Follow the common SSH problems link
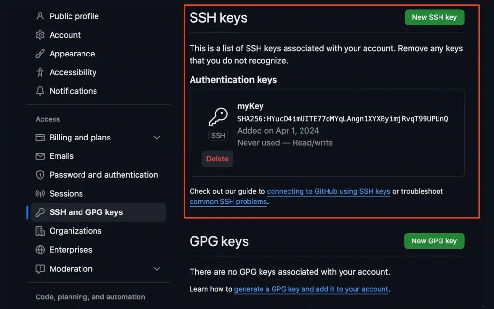The height and width of the screenshot is (309, 494). (x=228, y=202)
